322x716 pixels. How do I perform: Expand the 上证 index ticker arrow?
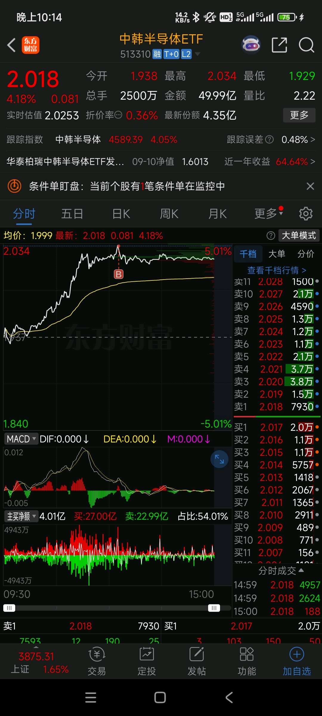36,647
